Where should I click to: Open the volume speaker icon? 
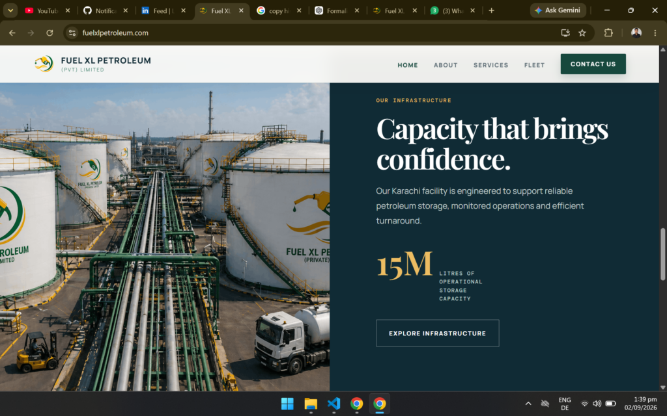click(x=597, y=404)
